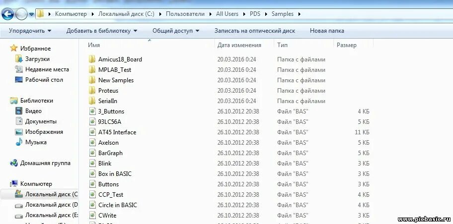Expand arrow after Компьютер in address bar
The image size is (453, 224).
coord(92,14)
